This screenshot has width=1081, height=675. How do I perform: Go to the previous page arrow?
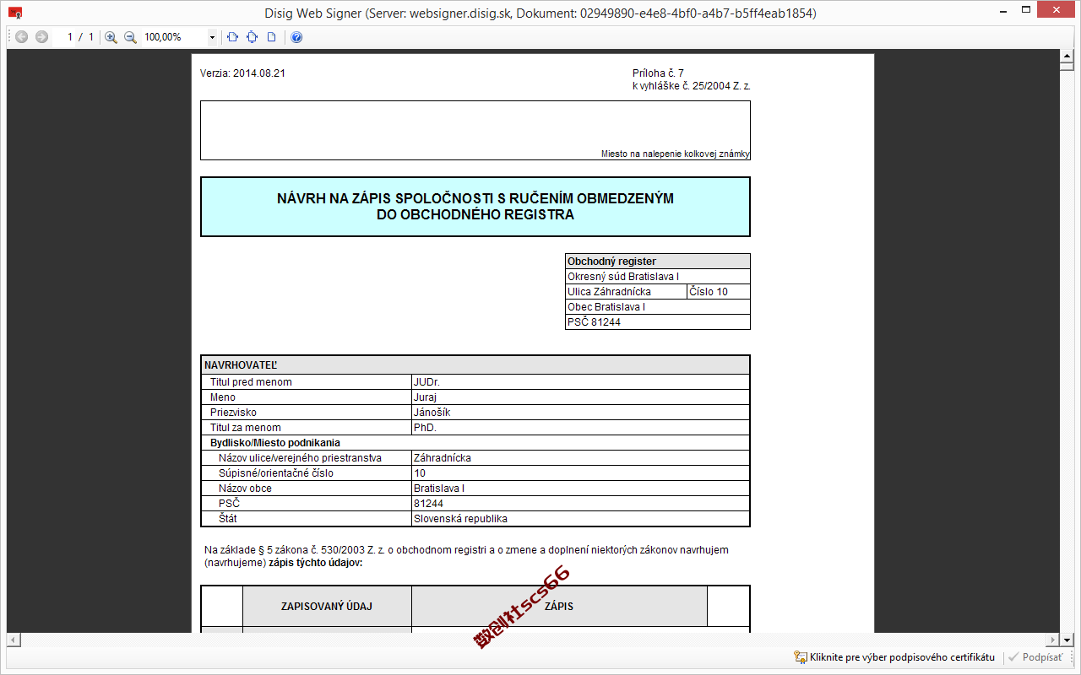[22, 37]
